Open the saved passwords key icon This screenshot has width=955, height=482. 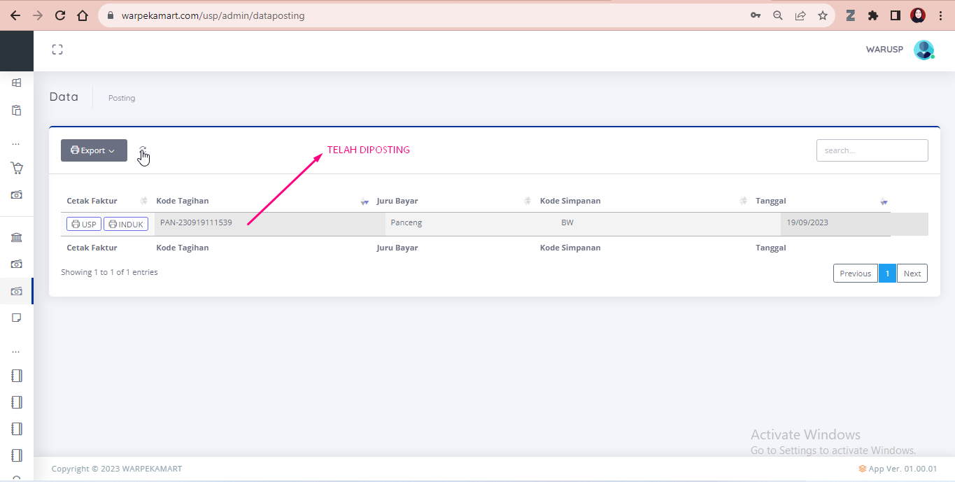(x=756, y=15)
